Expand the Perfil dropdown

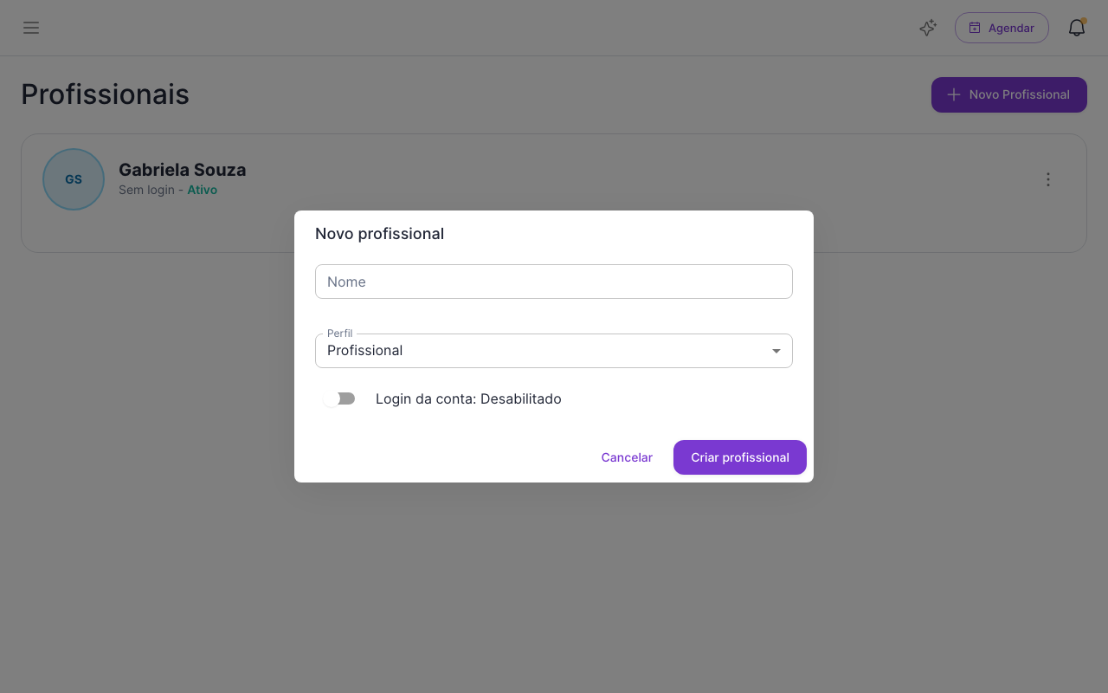554,351
